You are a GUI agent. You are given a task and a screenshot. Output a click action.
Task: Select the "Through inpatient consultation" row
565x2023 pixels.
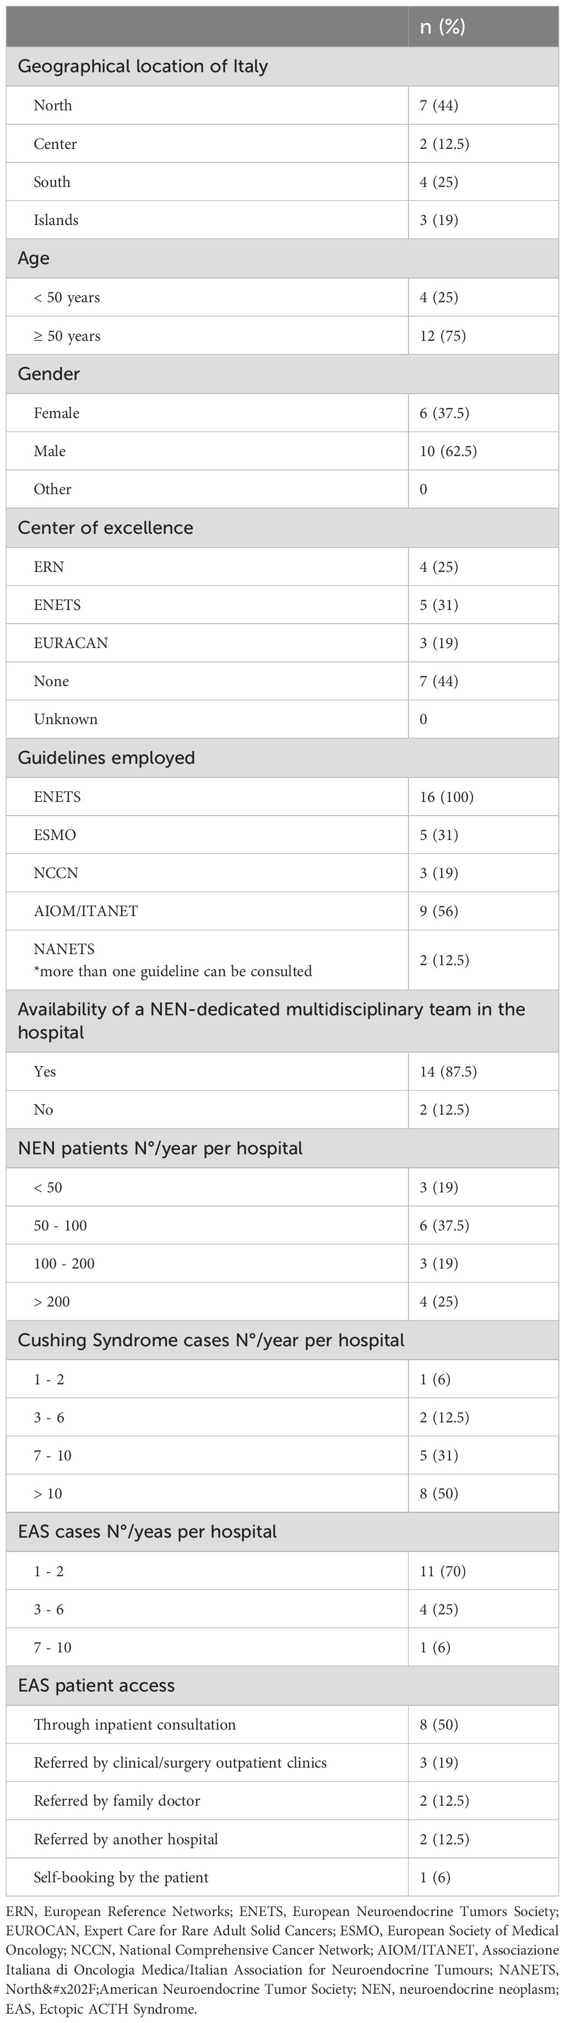[x=134, y=1725]
